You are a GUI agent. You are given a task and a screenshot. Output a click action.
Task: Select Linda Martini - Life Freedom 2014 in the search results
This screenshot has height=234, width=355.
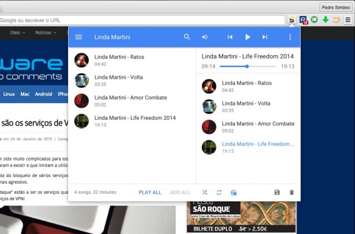pos(132,121)
